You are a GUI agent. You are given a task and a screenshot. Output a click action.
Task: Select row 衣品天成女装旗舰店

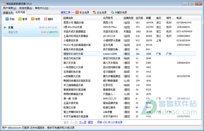point(129,31)
